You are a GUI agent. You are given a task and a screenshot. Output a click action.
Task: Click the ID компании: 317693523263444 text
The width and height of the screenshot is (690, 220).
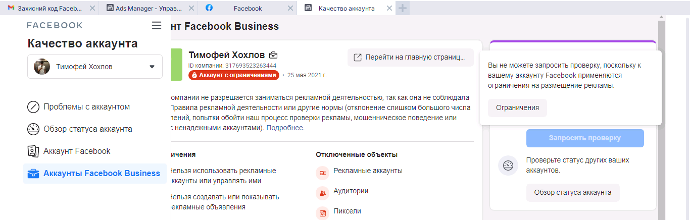click(232, 66)
